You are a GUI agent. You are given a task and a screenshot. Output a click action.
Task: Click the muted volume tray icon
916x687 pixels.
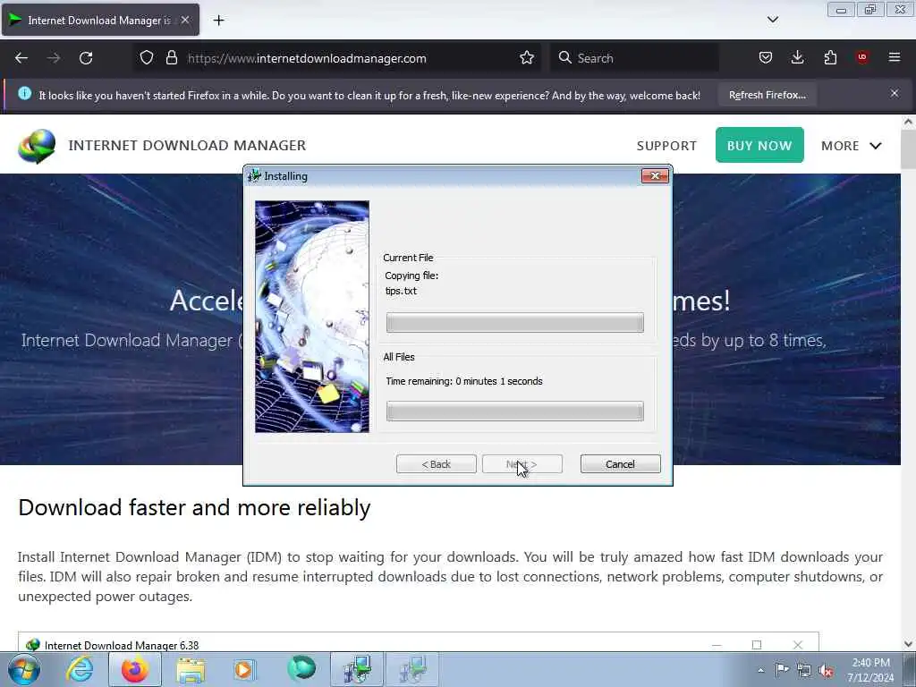[x=826, y=671]
